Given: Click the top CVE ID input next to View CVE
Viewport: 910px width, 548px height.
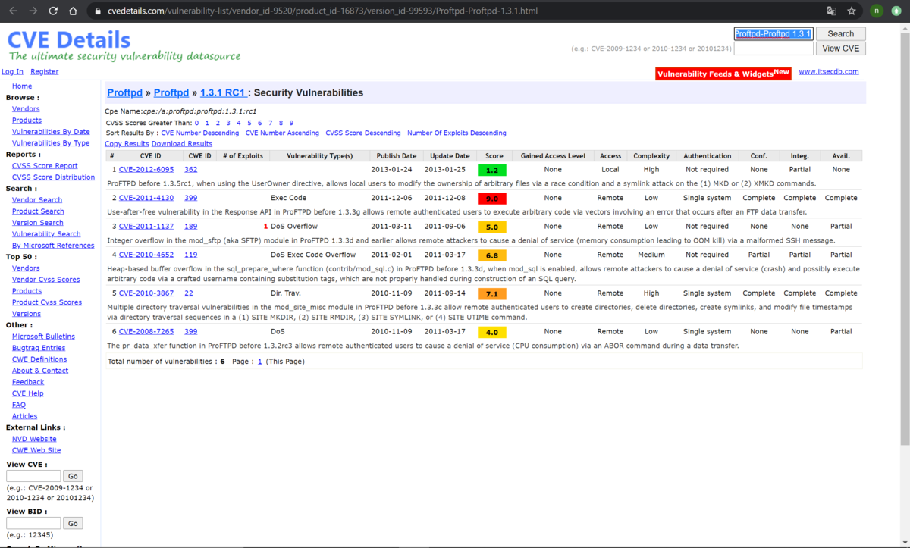Looking at the screenshot, I should [x=773, y=49].
